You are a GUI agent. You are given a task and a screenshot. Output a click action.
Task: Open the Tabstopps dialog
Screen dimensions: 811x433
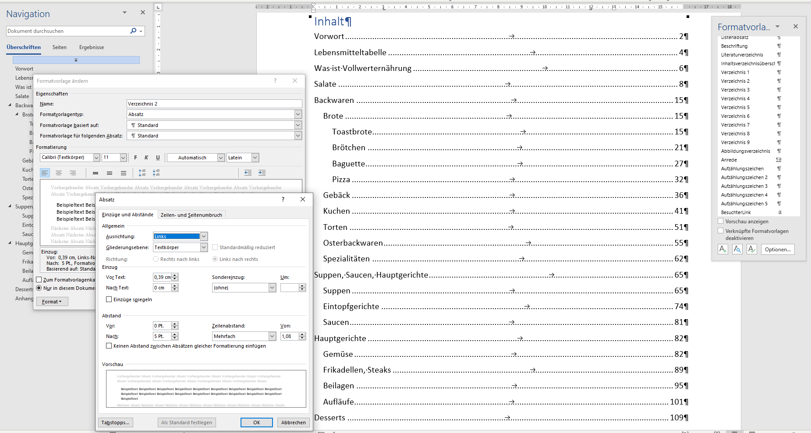point(115,422)
